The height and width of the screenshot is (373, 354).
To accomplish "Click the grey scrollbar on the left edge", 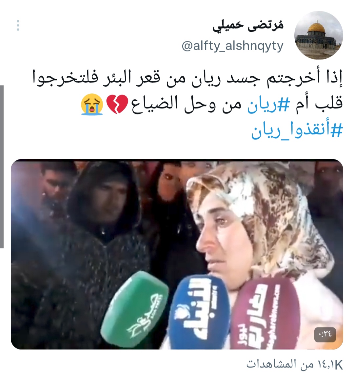I will 2,167.
